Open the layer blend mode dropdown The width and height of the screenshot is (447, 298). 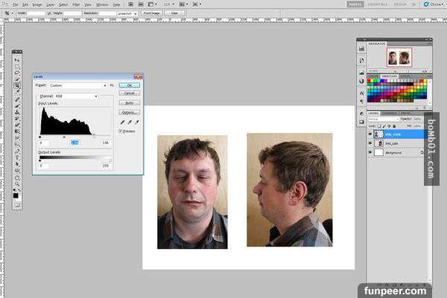coord(382,118)
